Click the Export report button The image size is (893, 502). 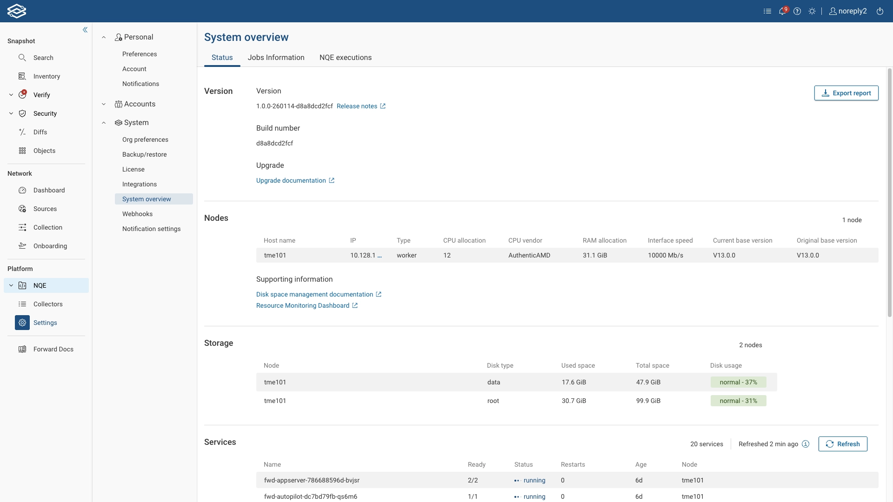846,93
